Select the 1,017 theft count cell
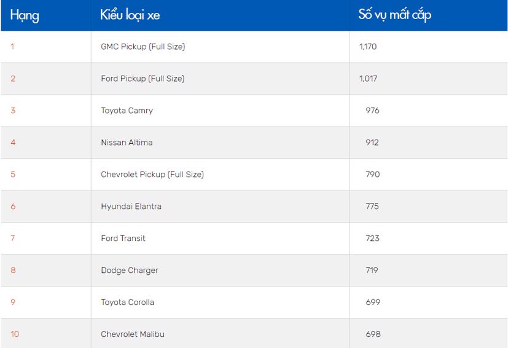Viewport: 508px width, 348px height. [x=368, y=79]
